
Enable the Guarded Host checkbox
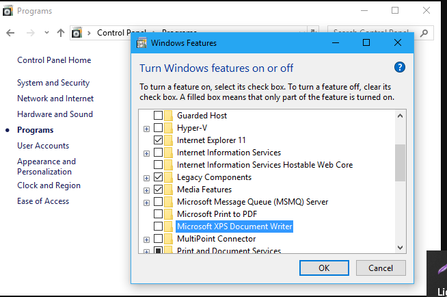(x=158, y=115)
